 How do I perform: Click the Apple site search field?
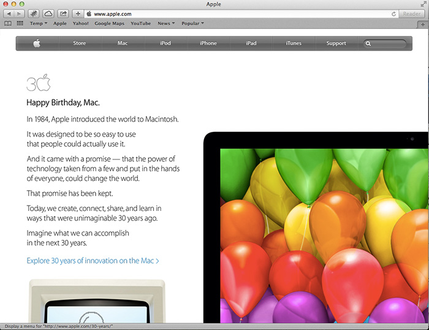[385, 44]
